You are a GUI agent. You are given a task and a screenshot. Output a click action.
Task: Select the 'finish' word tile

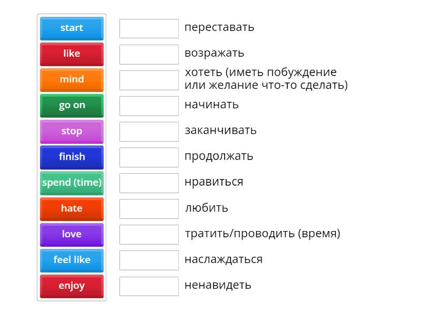tap(72, 157)
